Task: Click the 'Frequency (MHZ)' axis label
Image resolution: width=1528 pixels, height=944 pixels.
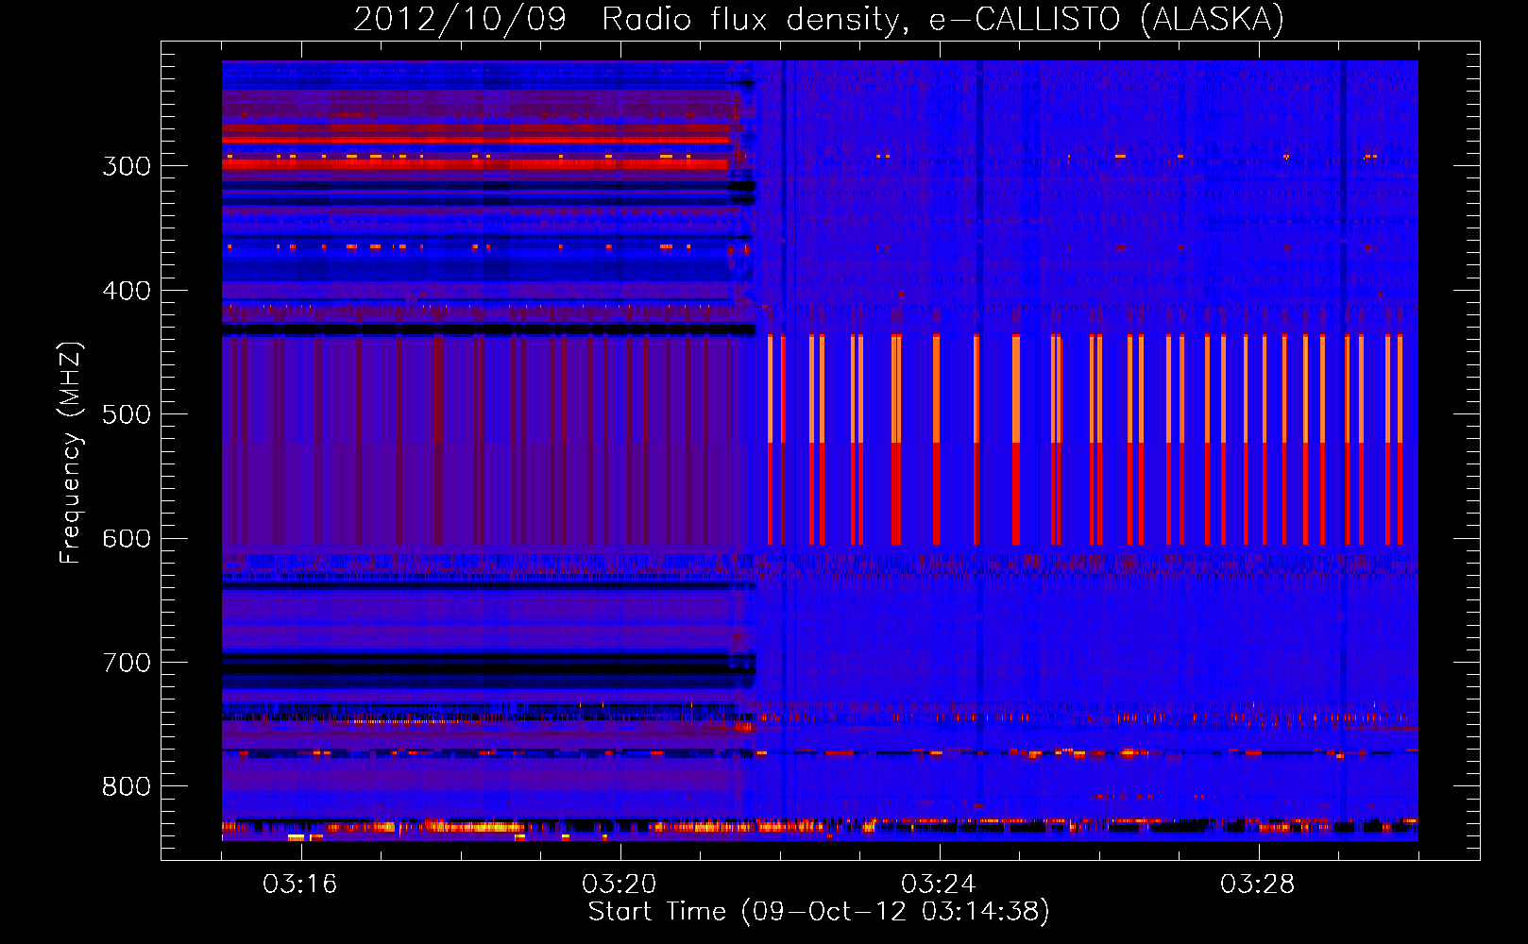Action: tap(70, 452)
